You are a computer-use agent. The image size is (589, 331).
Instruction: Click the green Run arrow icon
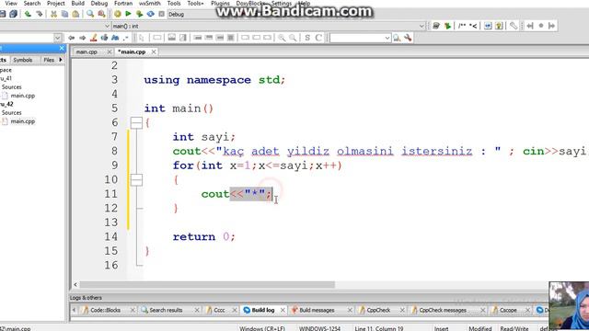129,14
